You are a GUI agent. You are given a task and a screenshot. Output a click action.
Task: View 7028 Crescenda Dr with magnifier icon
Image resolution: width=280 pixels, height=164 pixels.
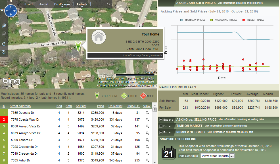(x=147, y=146)
